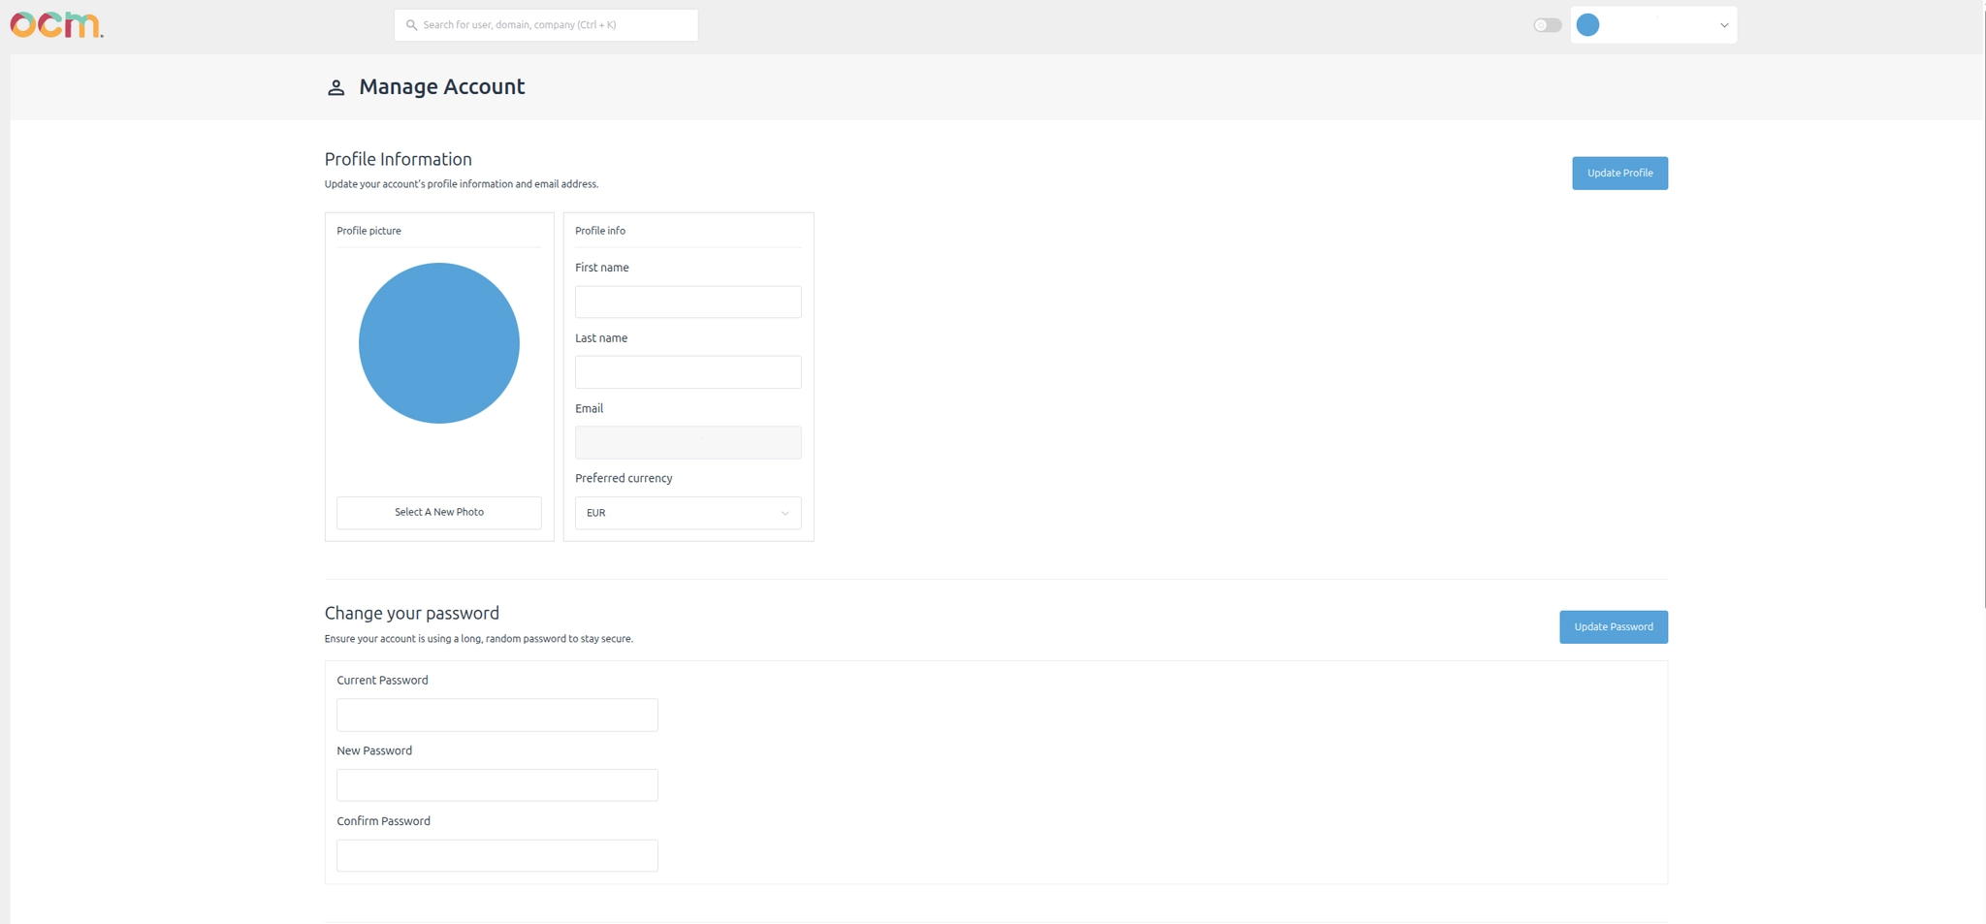This screenshot has width=1986, height=924.
Task: Expand the EUR currency selector arrow
Action: click(x=785, y=513)
